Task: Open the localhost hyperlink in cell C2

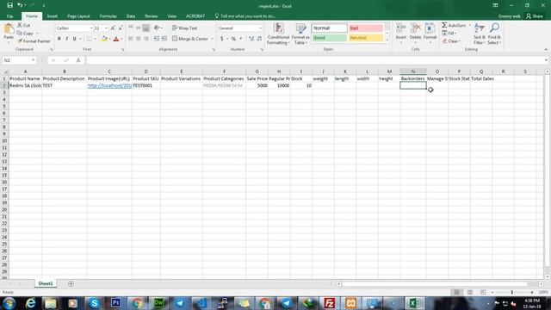Action: click(109, 85)
